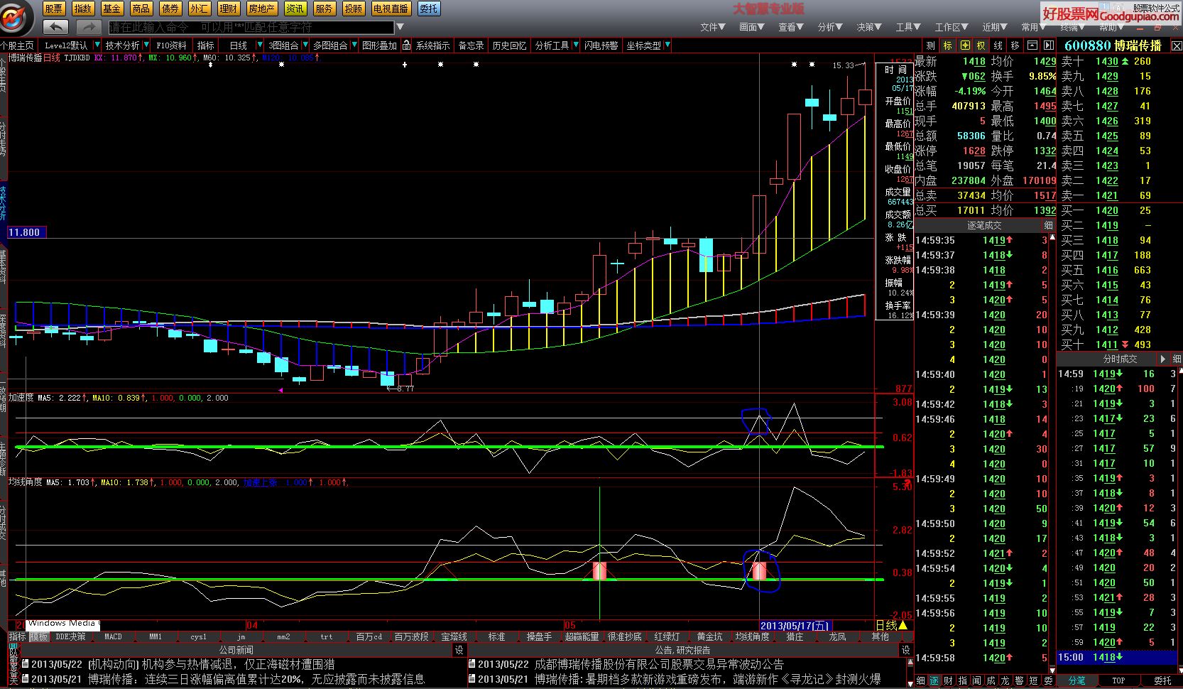The width and height of the screenshot is (1183, 689).
Task: Click the app logo icon
Action: click(x=16, y=16)
